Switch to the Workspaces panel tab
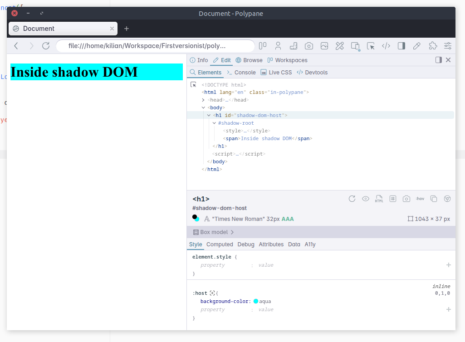465x342 pixels. [287, 60]
